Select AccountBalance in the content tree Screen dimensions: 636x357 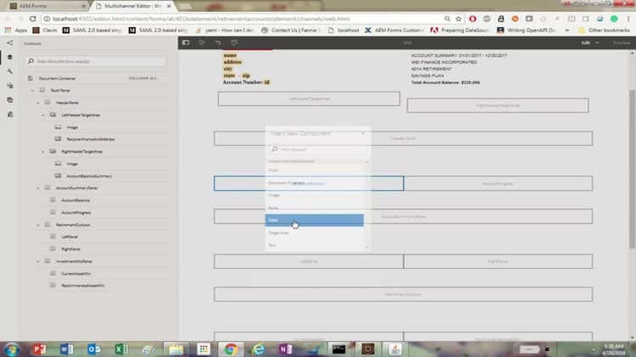pyautogui.click(x=75, y=200)
